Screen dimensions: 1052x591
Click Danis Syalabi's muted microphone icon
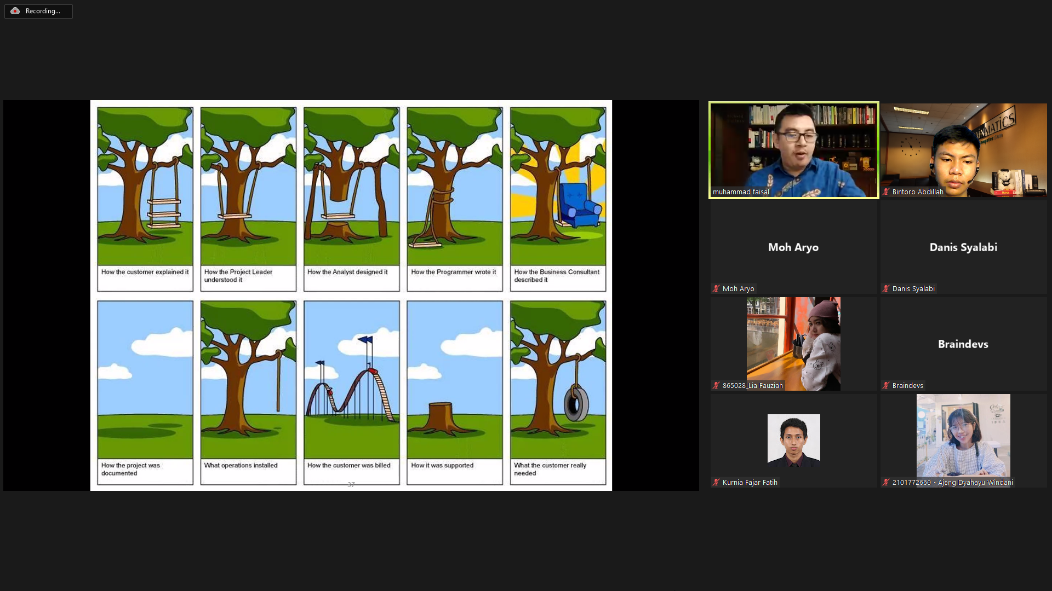tap(886, 289)
